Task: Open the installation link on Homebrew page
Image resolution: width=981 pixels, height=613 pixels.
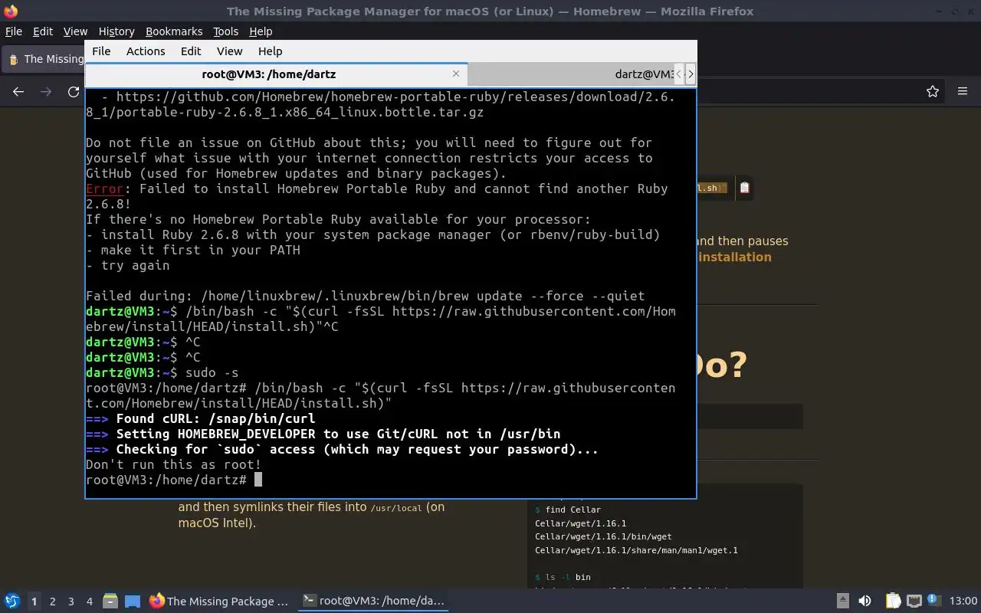Action: [x=735, y=257]
